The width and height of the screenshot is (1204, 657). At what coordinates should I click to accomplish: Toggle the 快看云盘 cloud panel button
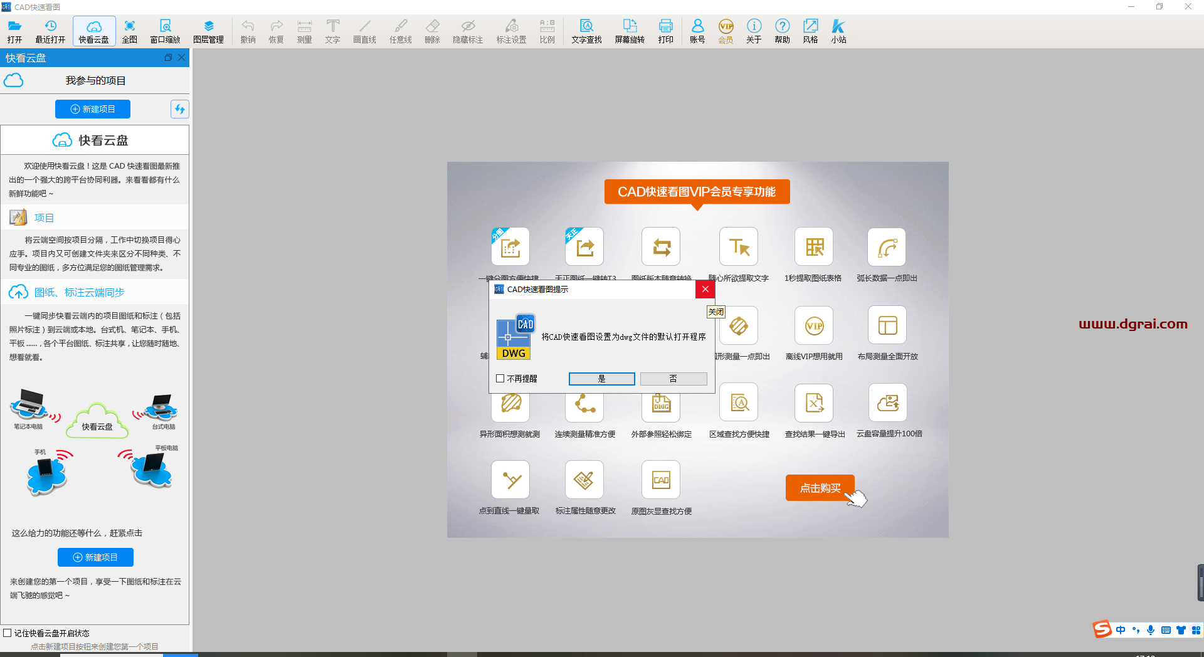(94, 31)
